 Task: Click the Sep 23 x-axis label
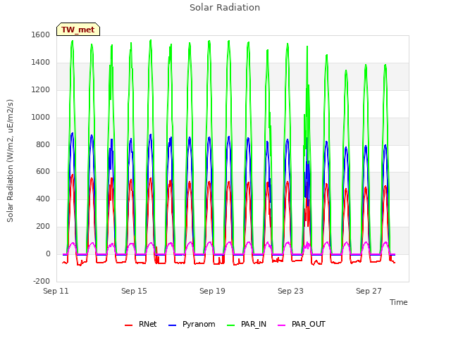tap(290, 291)
